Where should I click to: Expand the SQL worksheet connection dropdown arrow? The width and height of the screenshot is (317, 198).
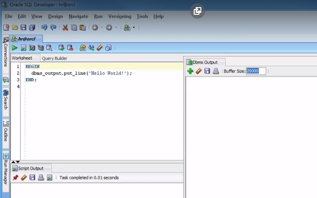tap(134, 28)
